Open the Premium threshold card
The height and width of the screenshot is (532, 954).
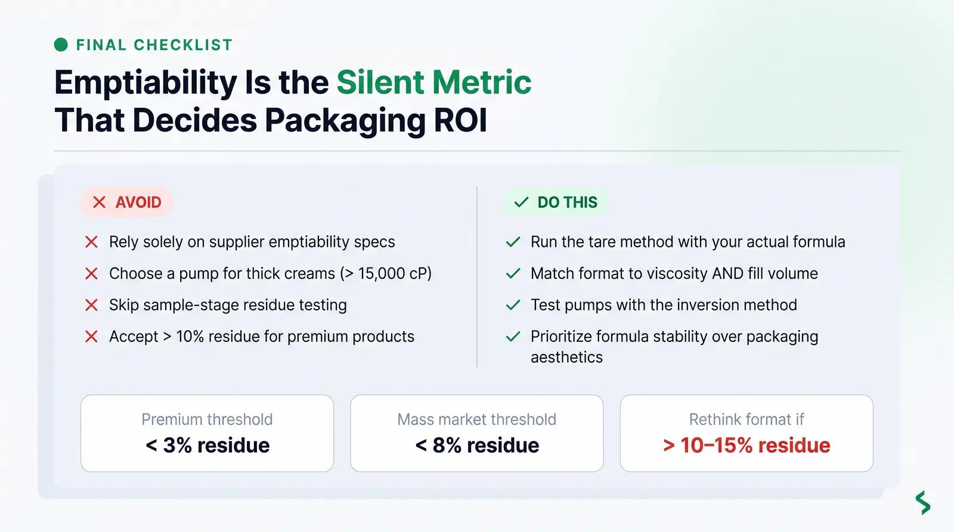(207, 433)
